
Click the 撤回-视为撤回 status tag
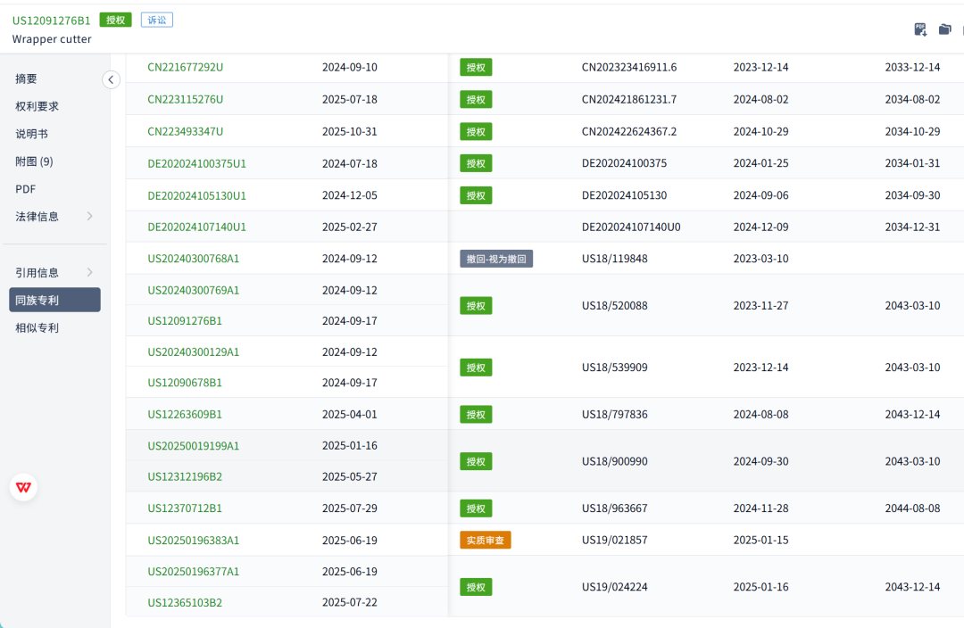(496, 259)
